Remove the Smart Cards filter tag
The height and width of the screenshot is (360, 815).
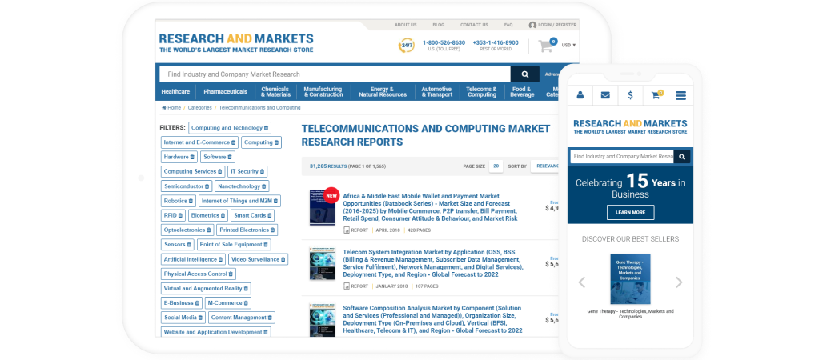pyautogui.click(x=269, y=215)
